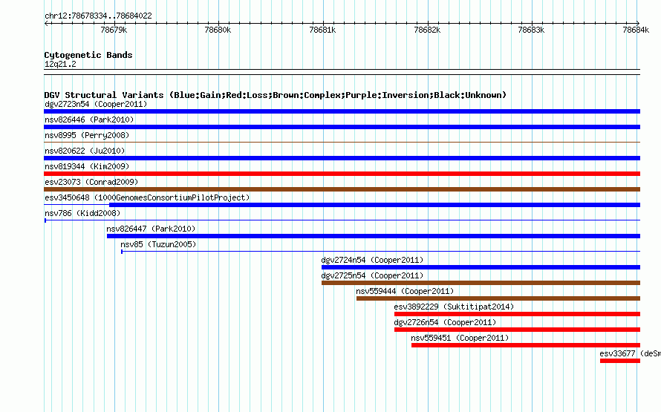Click the 78684k ruler tick label

point(636,30)
